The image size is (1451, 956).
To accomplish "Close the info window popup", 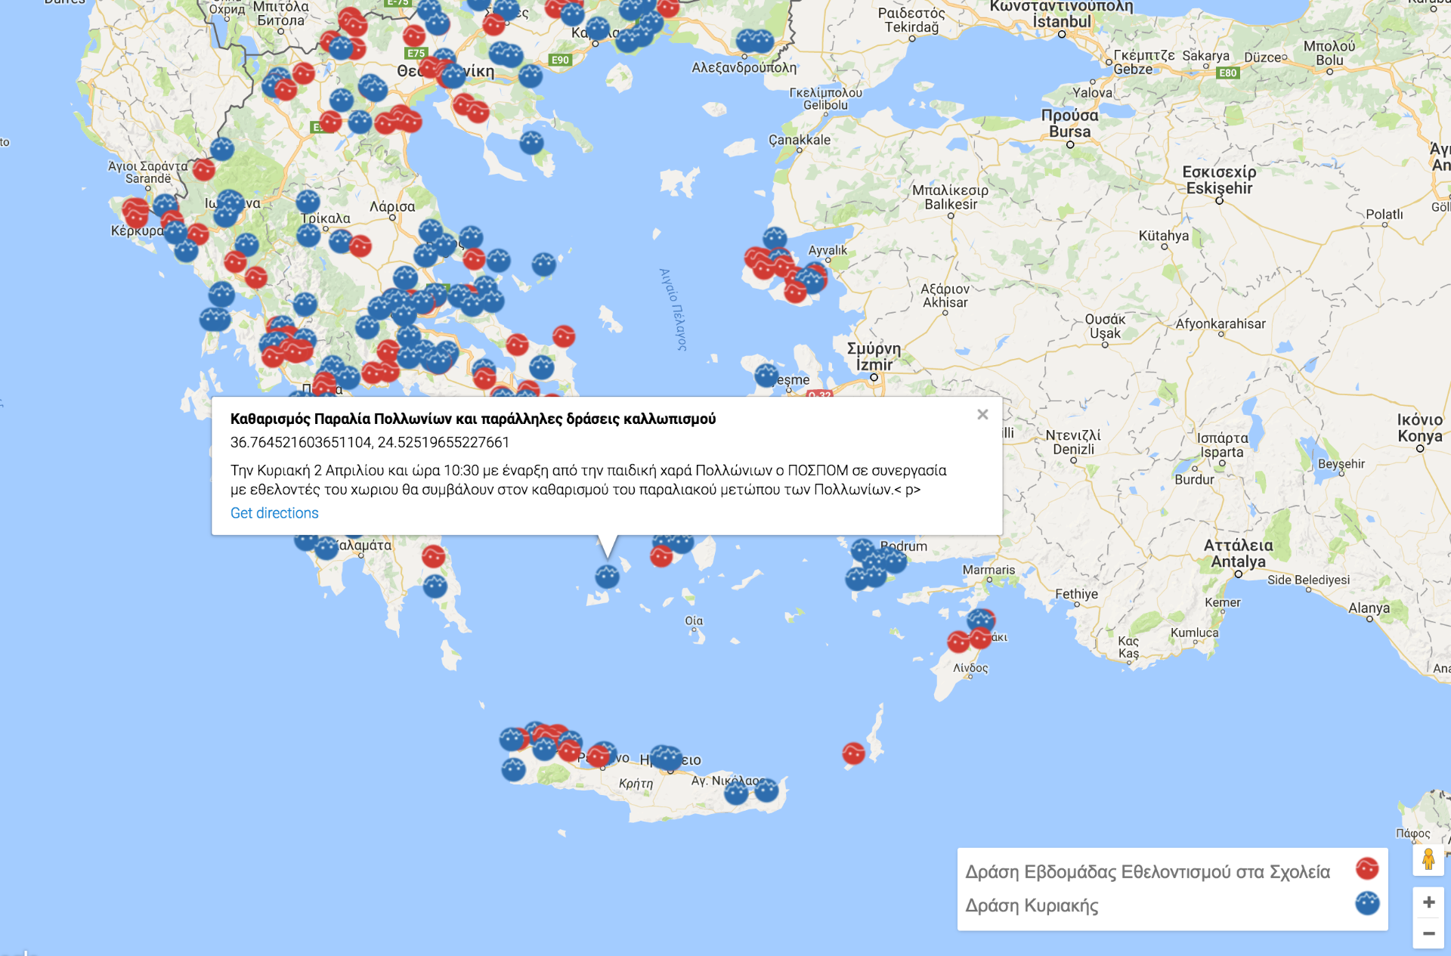I will point(982,414).
